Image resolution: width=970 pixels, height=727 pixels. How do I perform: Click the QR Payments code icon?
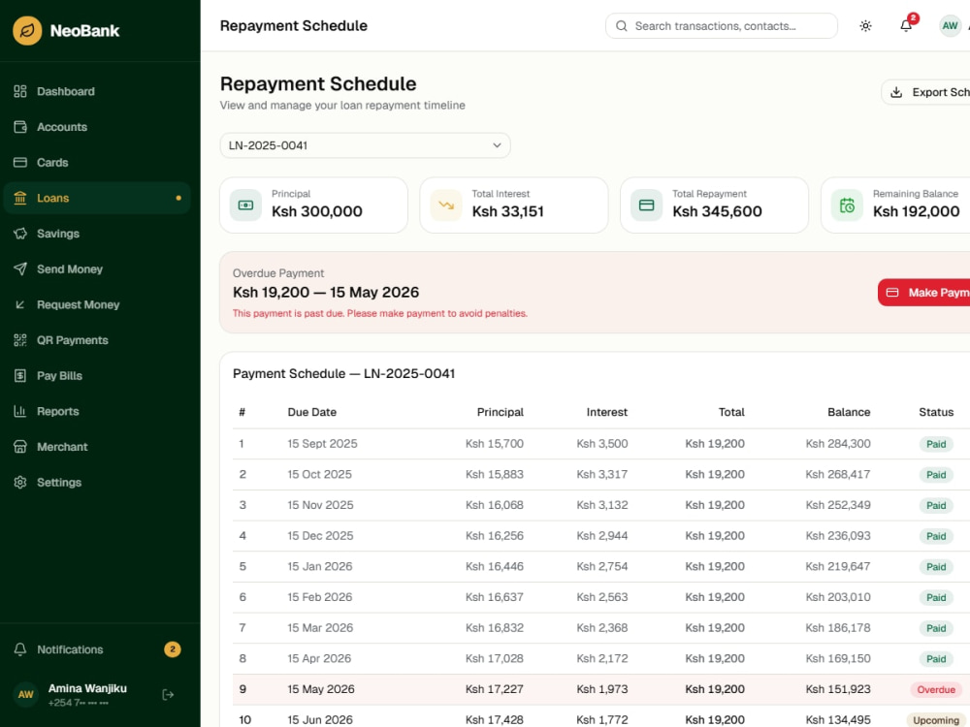click(20, 340)
